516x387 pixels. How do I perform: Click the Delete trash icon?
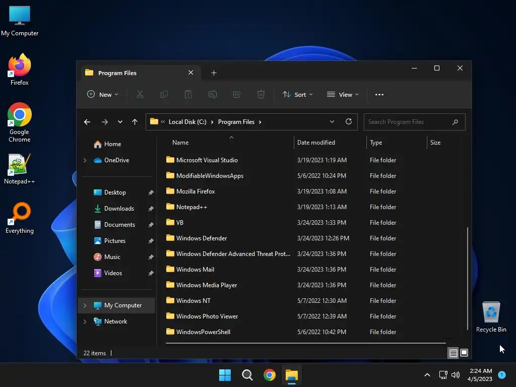point(261,94)
